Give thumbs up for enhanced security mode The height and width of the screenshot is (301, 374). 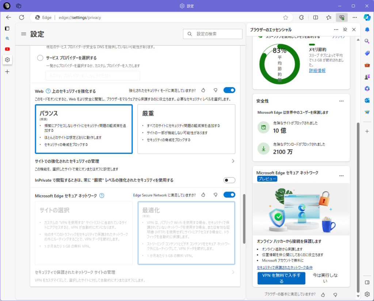[203, 90]
